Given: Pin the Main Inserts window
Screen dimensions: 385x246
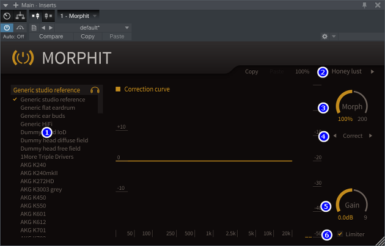Looking at the screenshot, I should pos(365,5).
